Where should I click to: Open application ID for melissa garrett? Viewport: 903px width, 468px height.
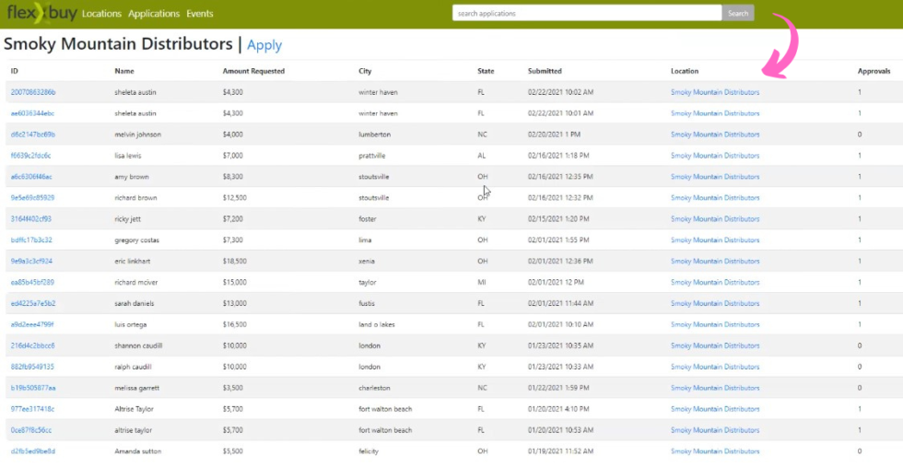(x=33, y=388)
